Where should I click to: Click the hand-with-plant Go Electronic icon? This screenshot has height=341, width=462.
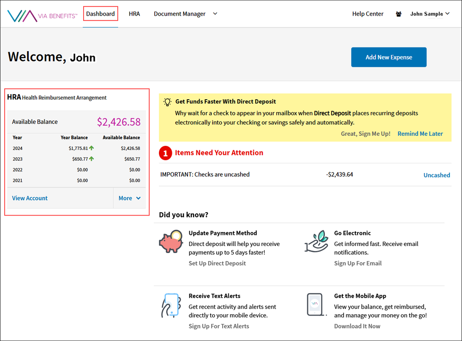(x=316, y=241)
